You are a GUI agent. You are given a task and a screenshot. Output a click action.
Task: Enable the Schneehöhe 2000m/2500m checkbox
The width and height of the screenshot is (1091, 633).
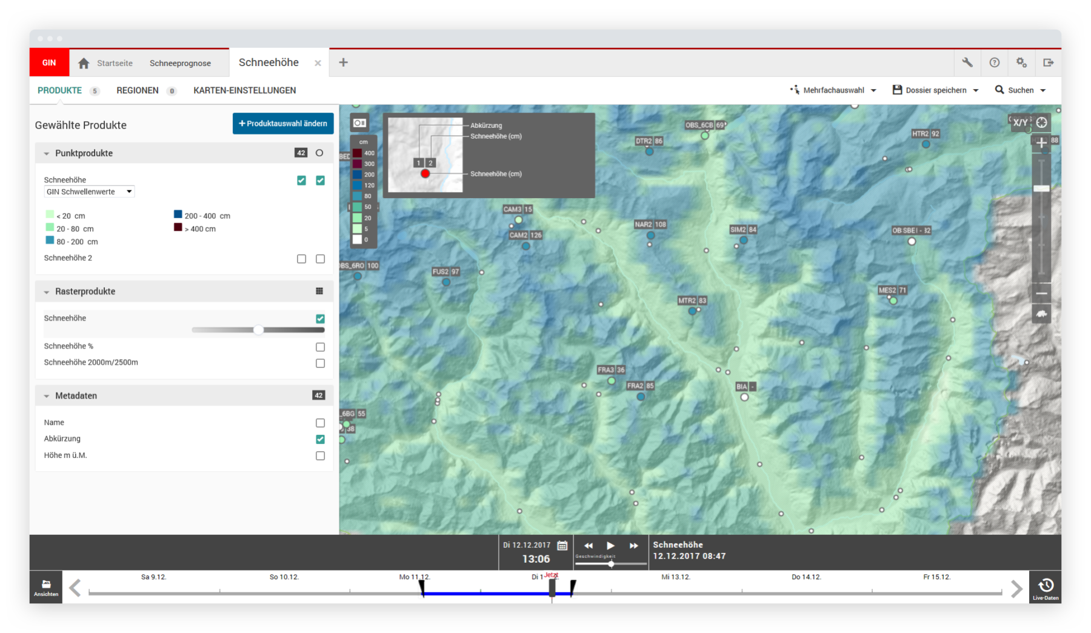[x=320, y=363]
